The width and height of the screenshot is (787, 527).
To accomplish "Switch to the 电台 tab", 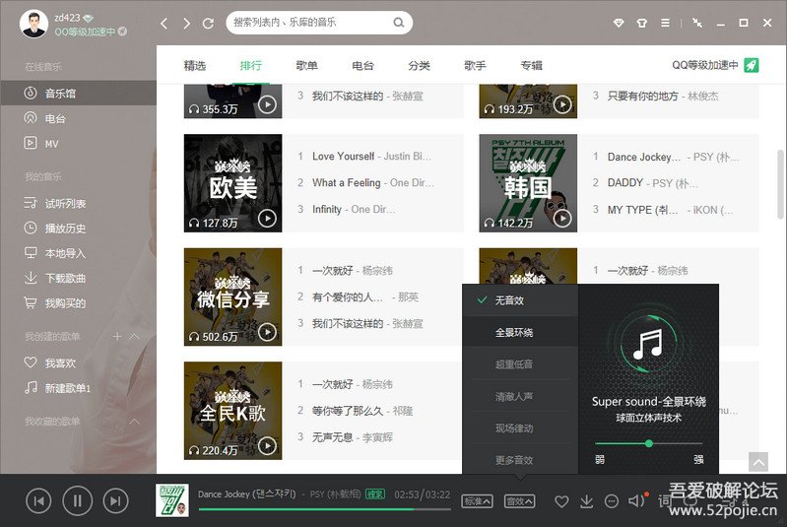I will [362, 66].
